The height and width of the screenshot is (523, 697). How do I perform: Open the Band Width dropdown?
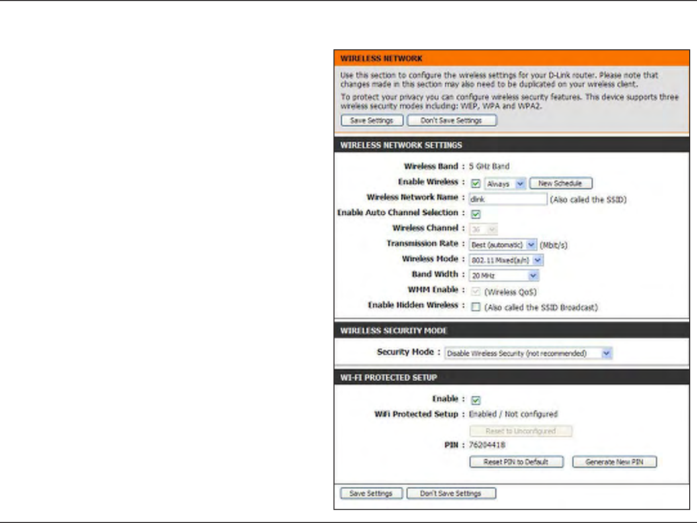[x=504, y=276]
